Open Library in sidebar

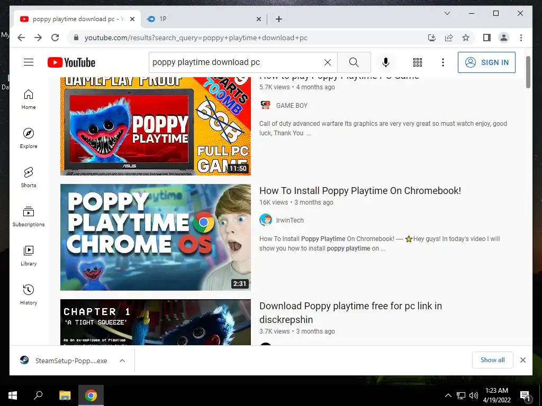pyautogui.click(x=29, y=255)
